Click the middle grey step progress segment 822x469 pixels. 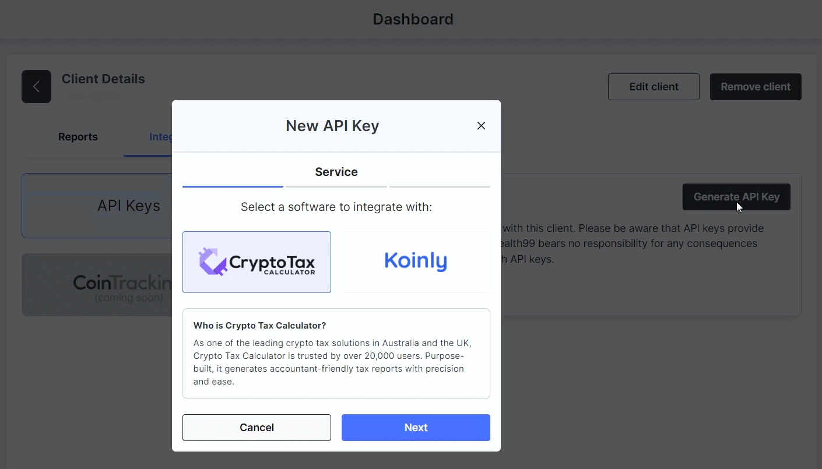click(336, 186)
